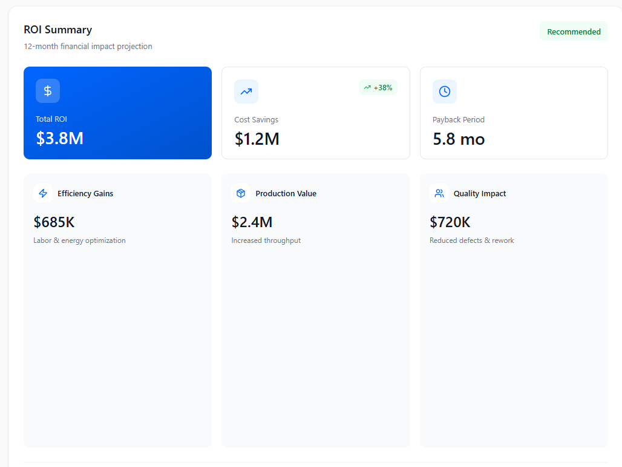Click the trending arrow icon above Cost Savings
Viewport: 622px width, 467px height.
pyautogui.click(x=246, y=91)
